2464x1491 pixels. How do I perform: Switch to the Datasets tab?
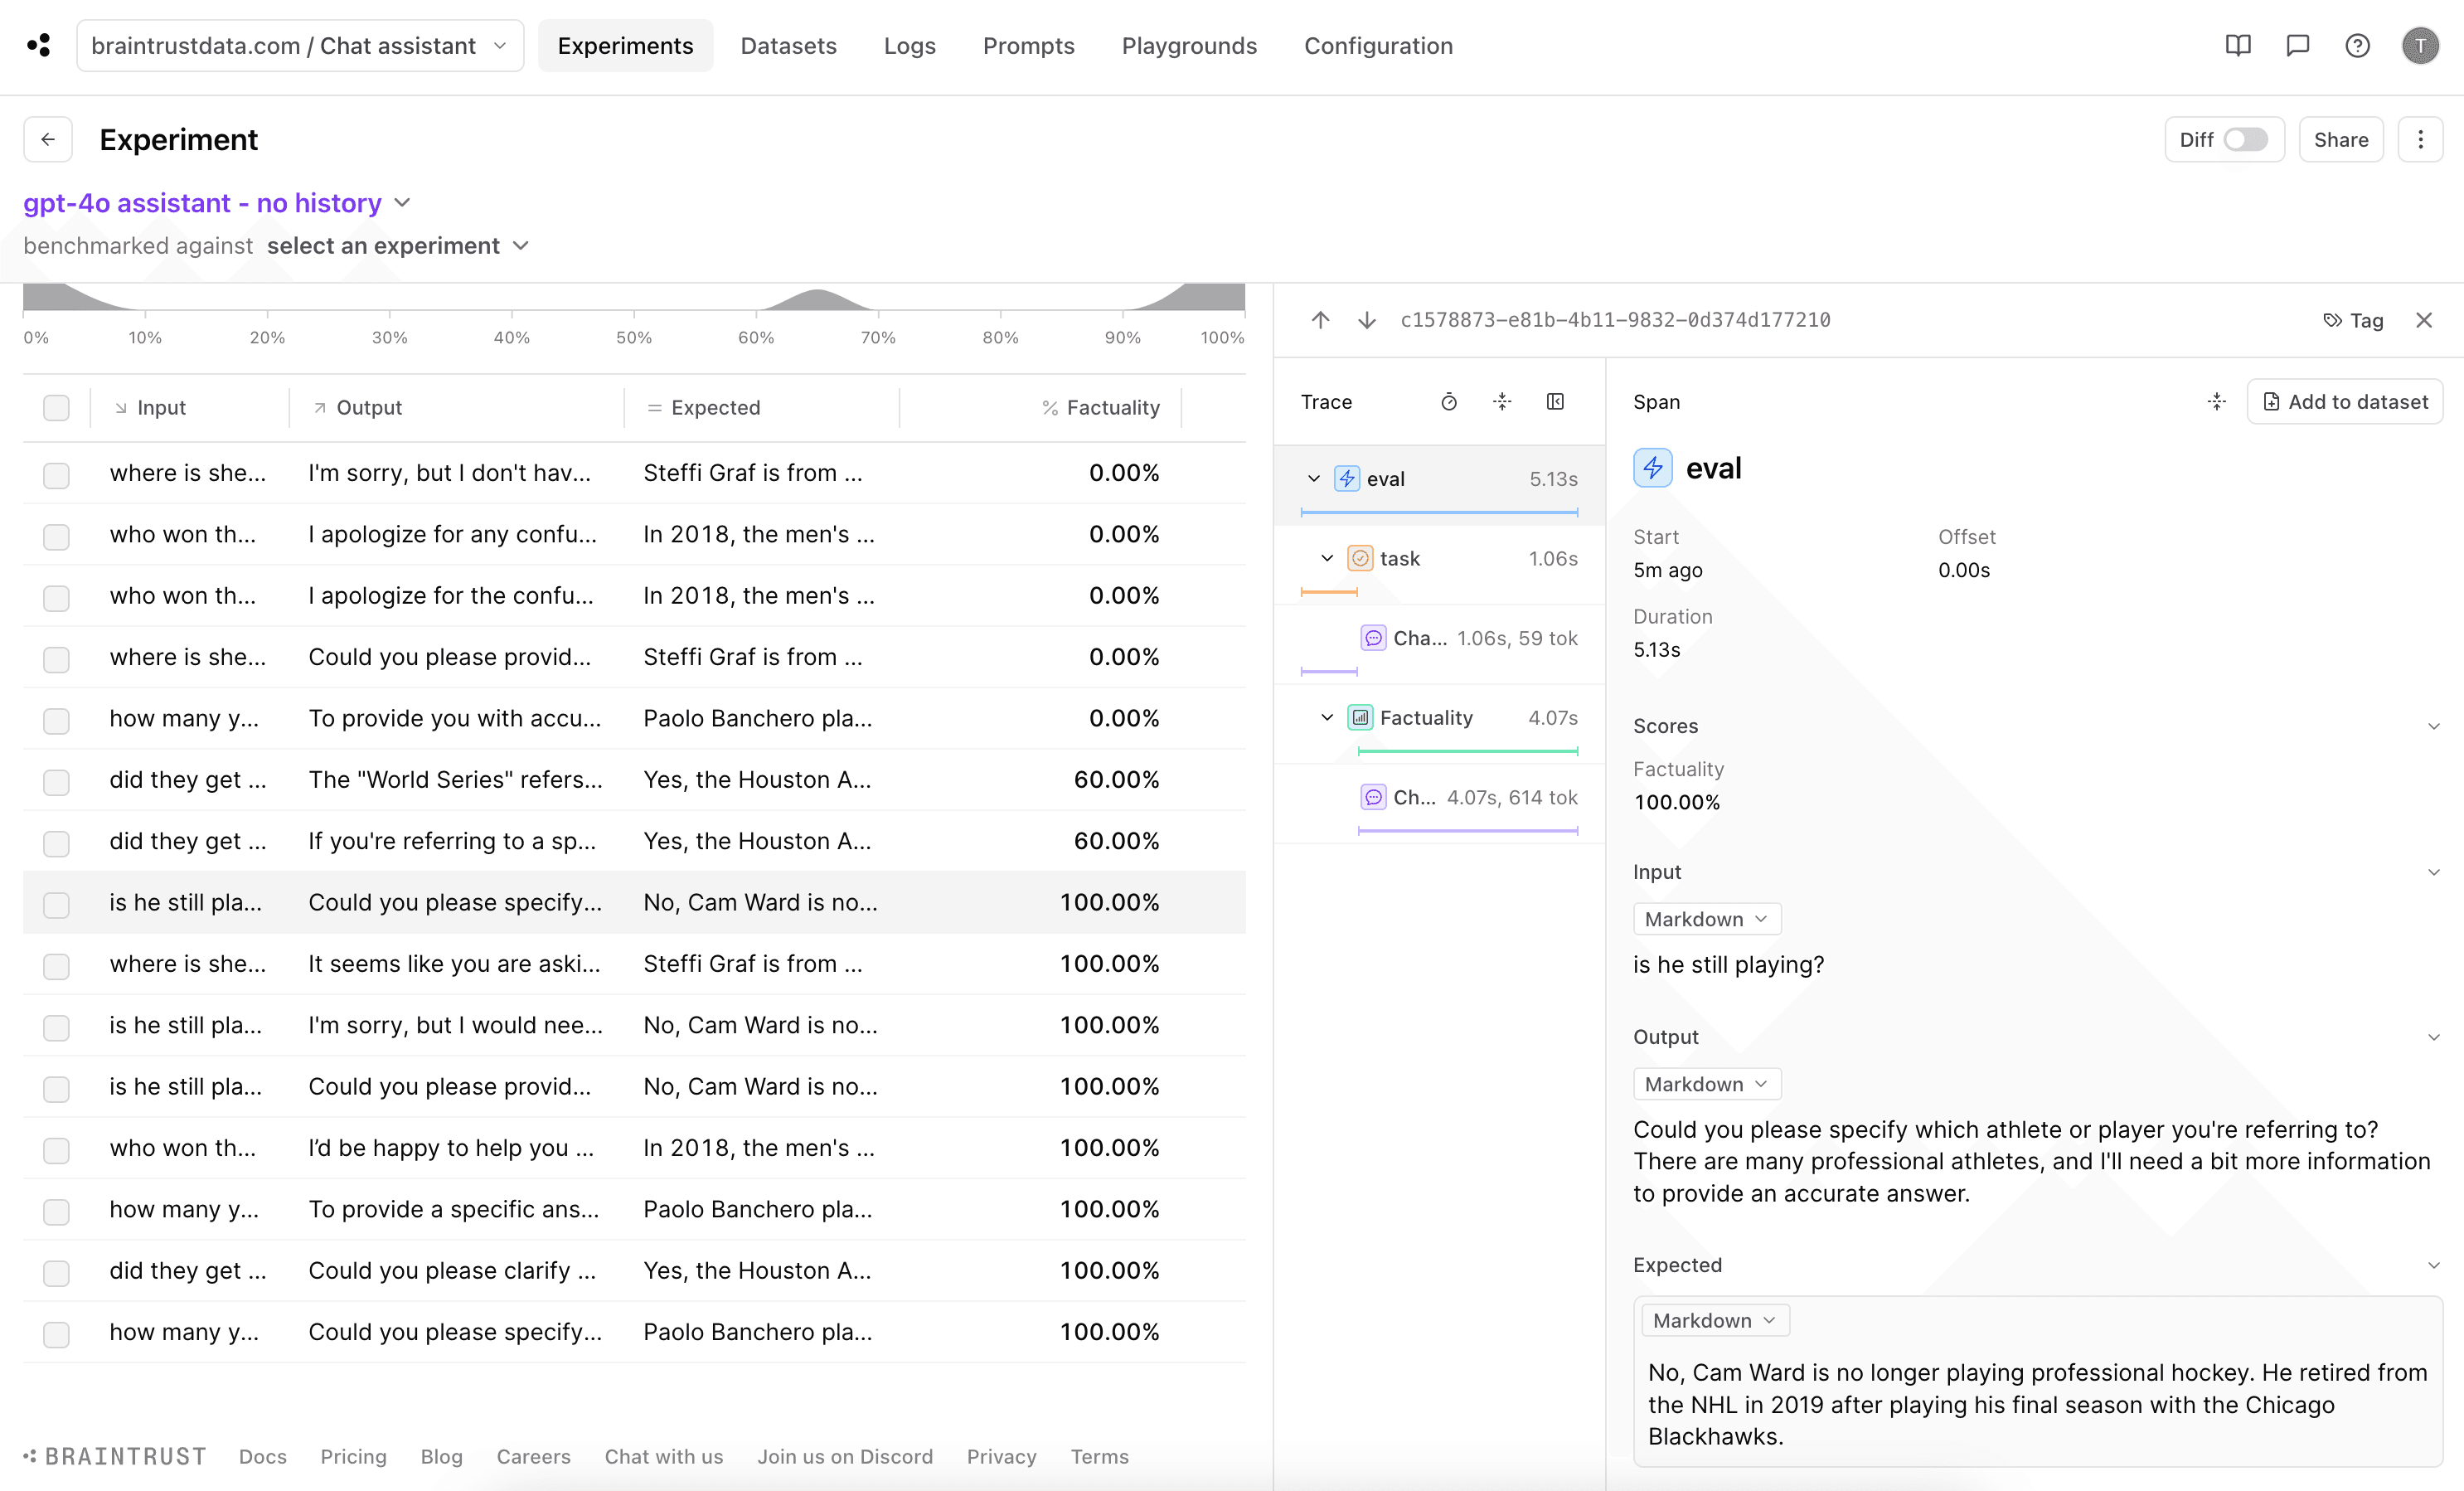click(x=788, y=46)
